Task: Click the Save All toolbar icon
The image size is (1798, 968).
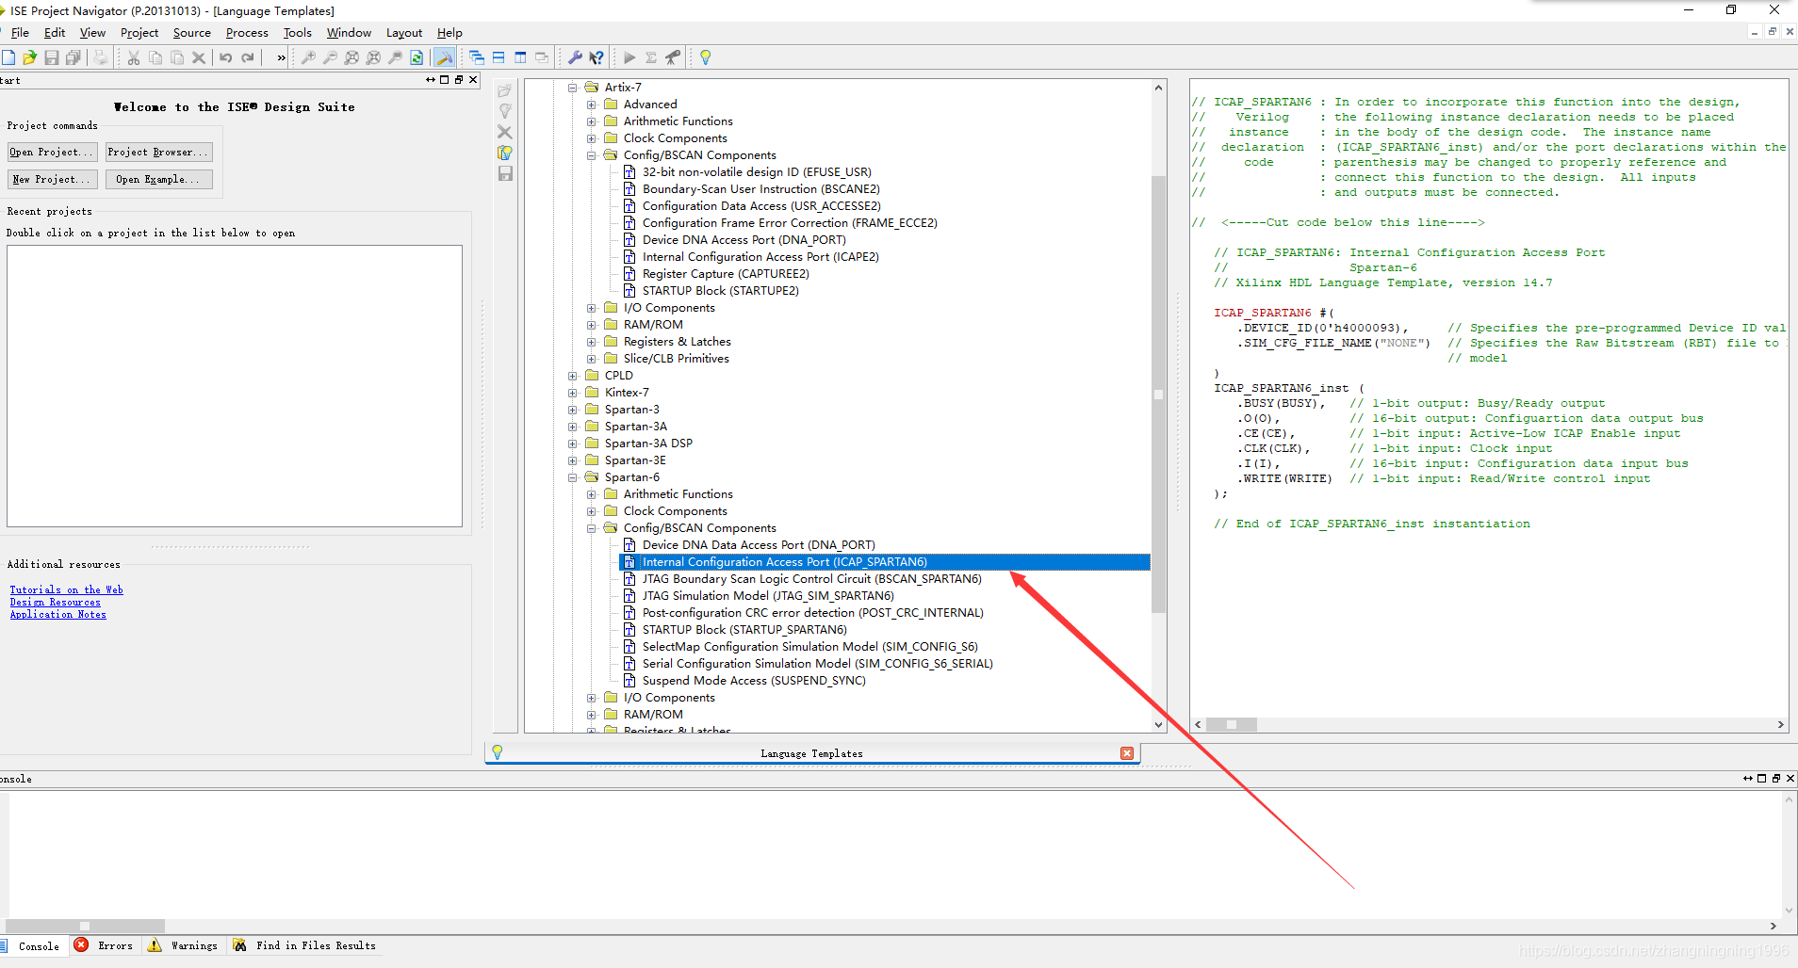Action: click(x=74, y=57)
